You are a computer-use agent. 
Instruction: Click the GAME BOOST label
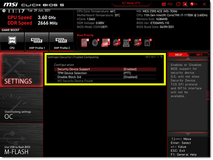coord(11,30)
